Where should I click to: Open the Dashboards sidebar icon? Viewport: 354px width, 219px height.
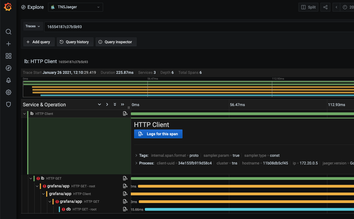point(9,56)
